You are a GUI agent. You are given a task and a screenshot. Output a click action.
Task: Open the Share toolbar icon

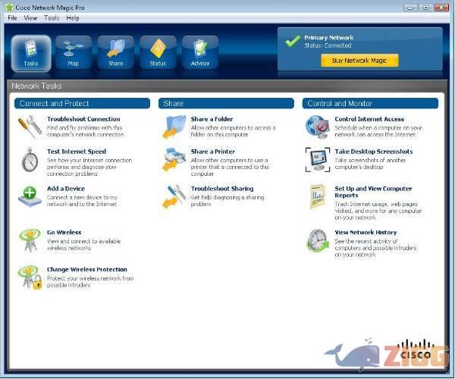click(x=115, y=52)
